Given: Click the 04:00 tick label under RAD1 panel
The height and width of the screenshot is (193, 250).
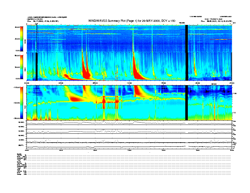Looking at the screenshot, I should pos(61,83).
